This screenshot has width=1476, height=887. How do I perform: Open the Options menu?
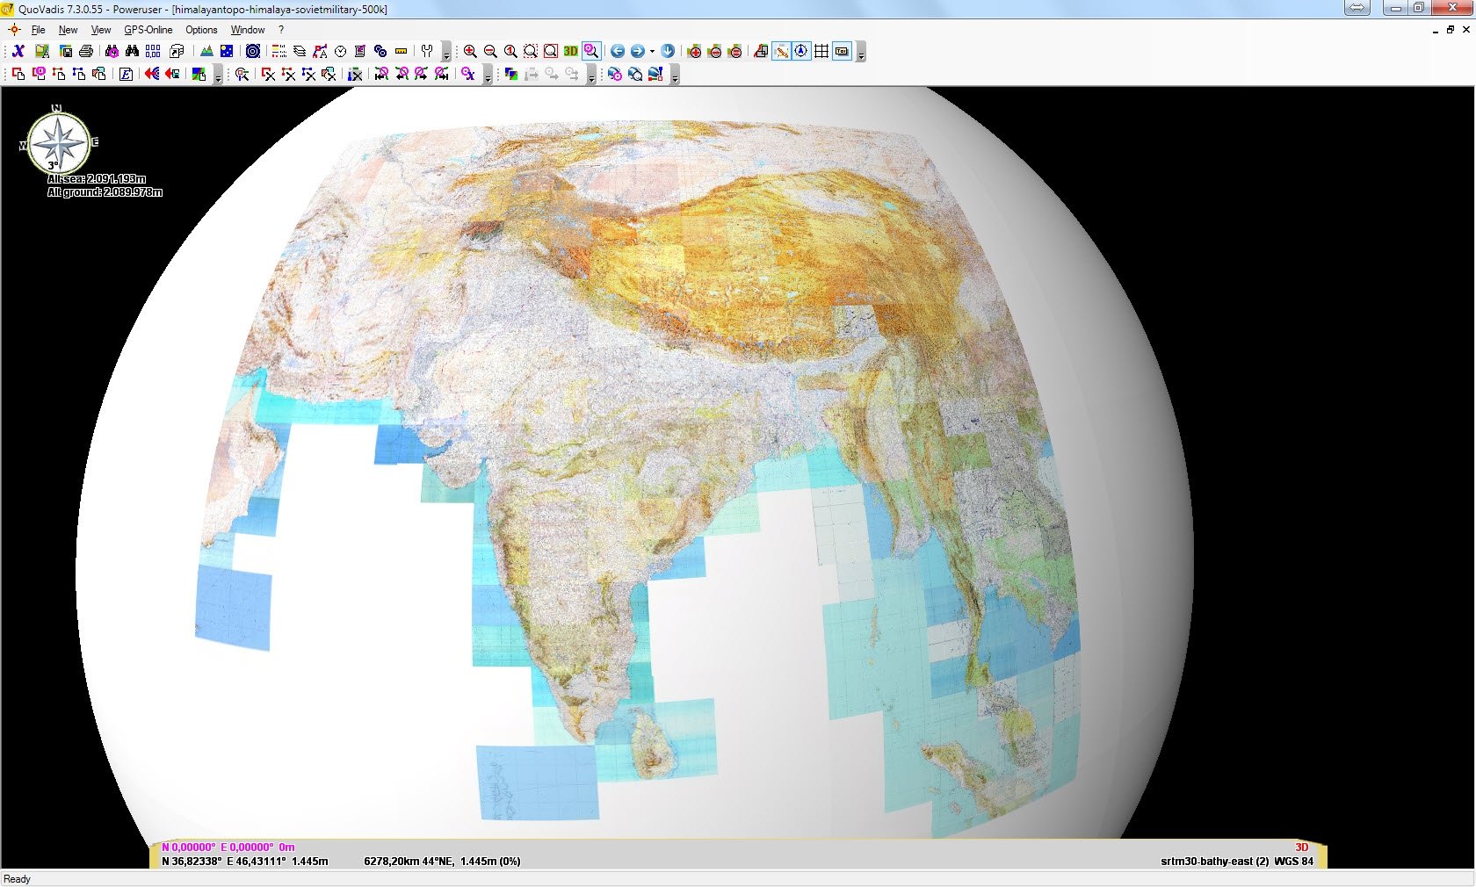point(201,30)
